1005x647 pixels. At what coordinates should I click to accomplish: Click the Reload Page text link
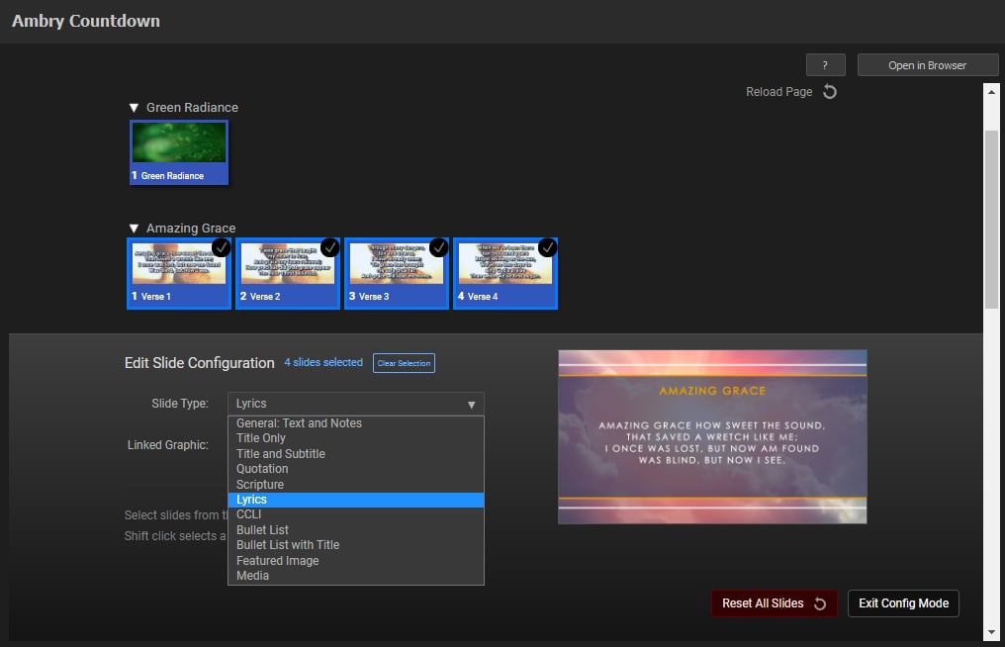778,92
